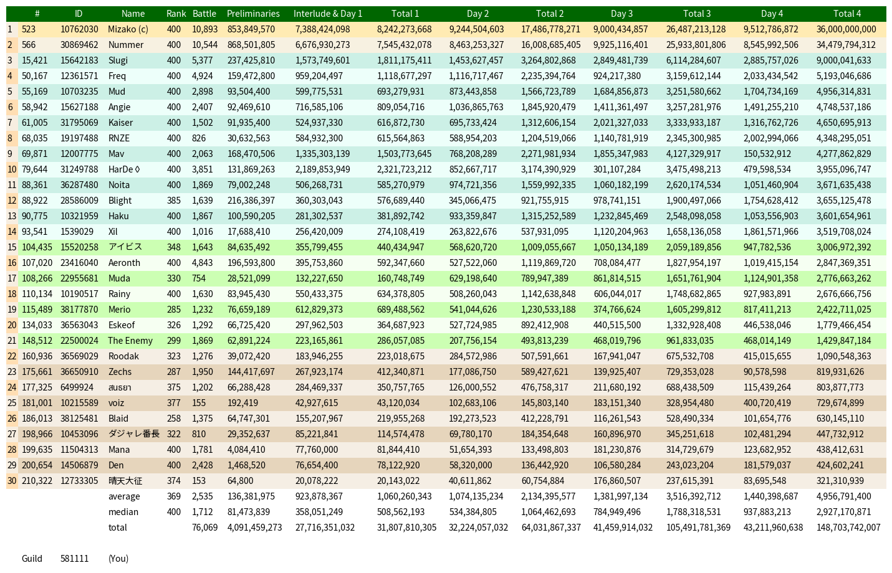Screen dimensions: 892x573
Task: Click The Enemy's Total 4 value 1,429,847,184
Action: tap(844, 341)
